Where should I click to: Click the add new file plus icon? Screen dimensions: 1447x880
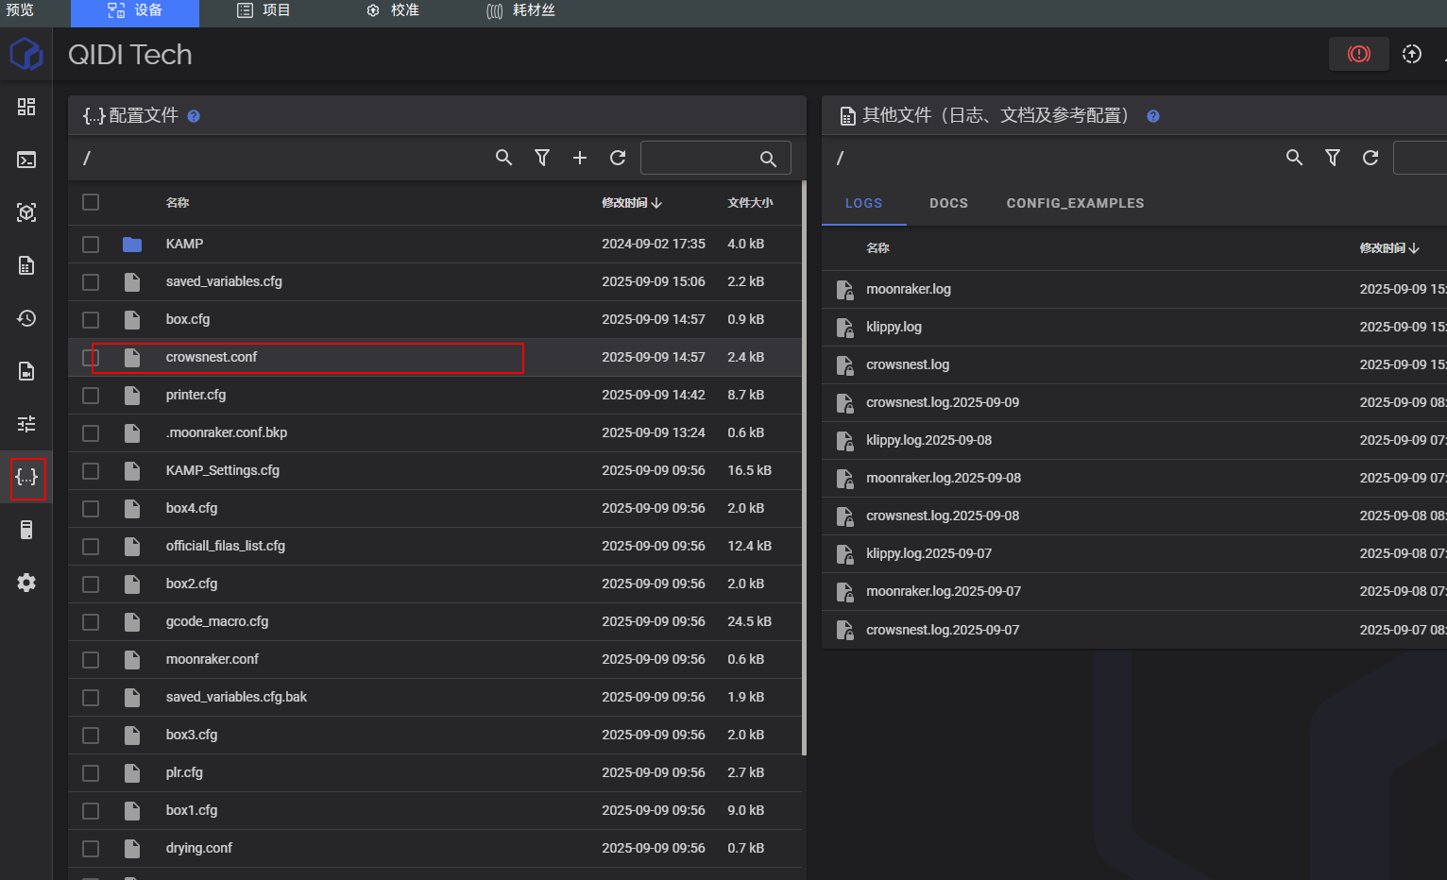tap(580, 158)
